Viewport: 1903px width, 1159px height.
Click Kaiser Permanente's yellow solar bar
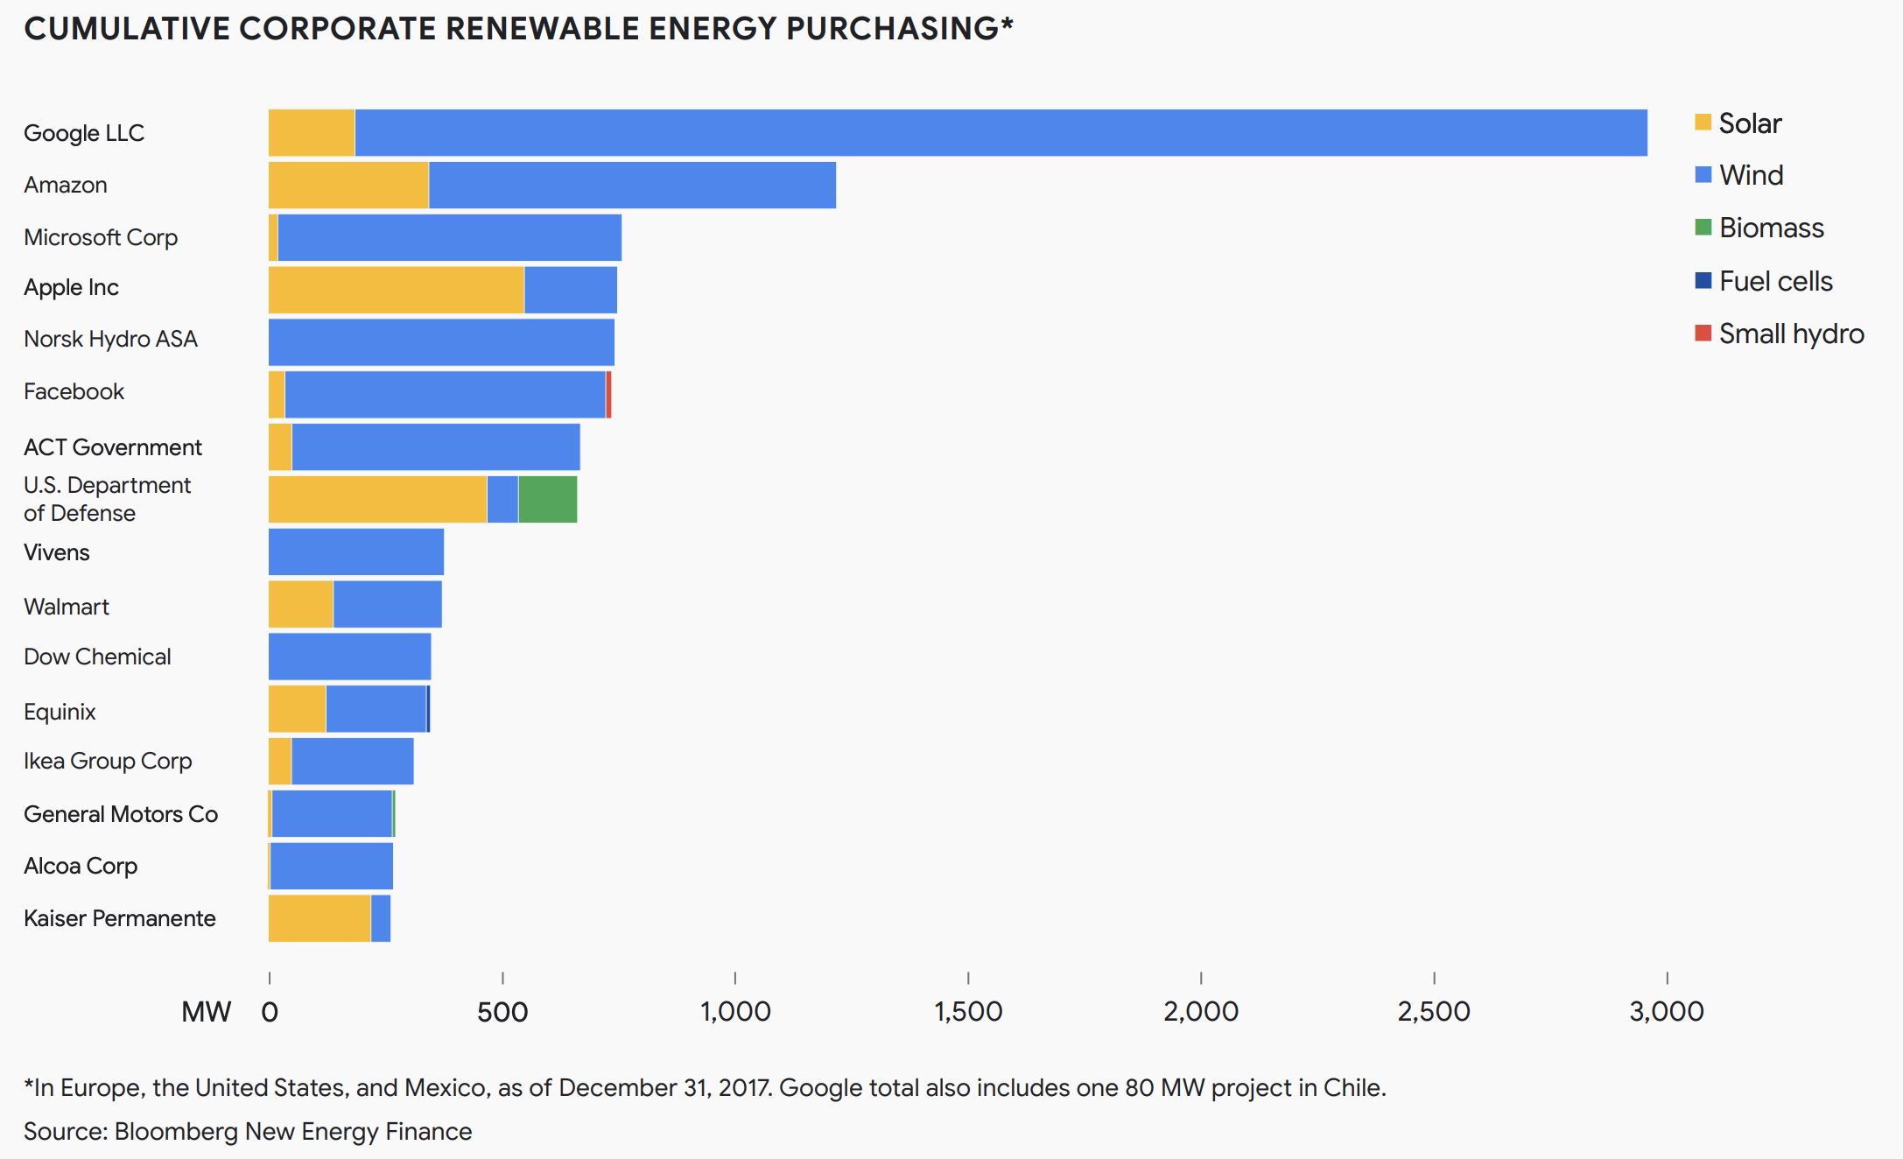click(320, 918)
